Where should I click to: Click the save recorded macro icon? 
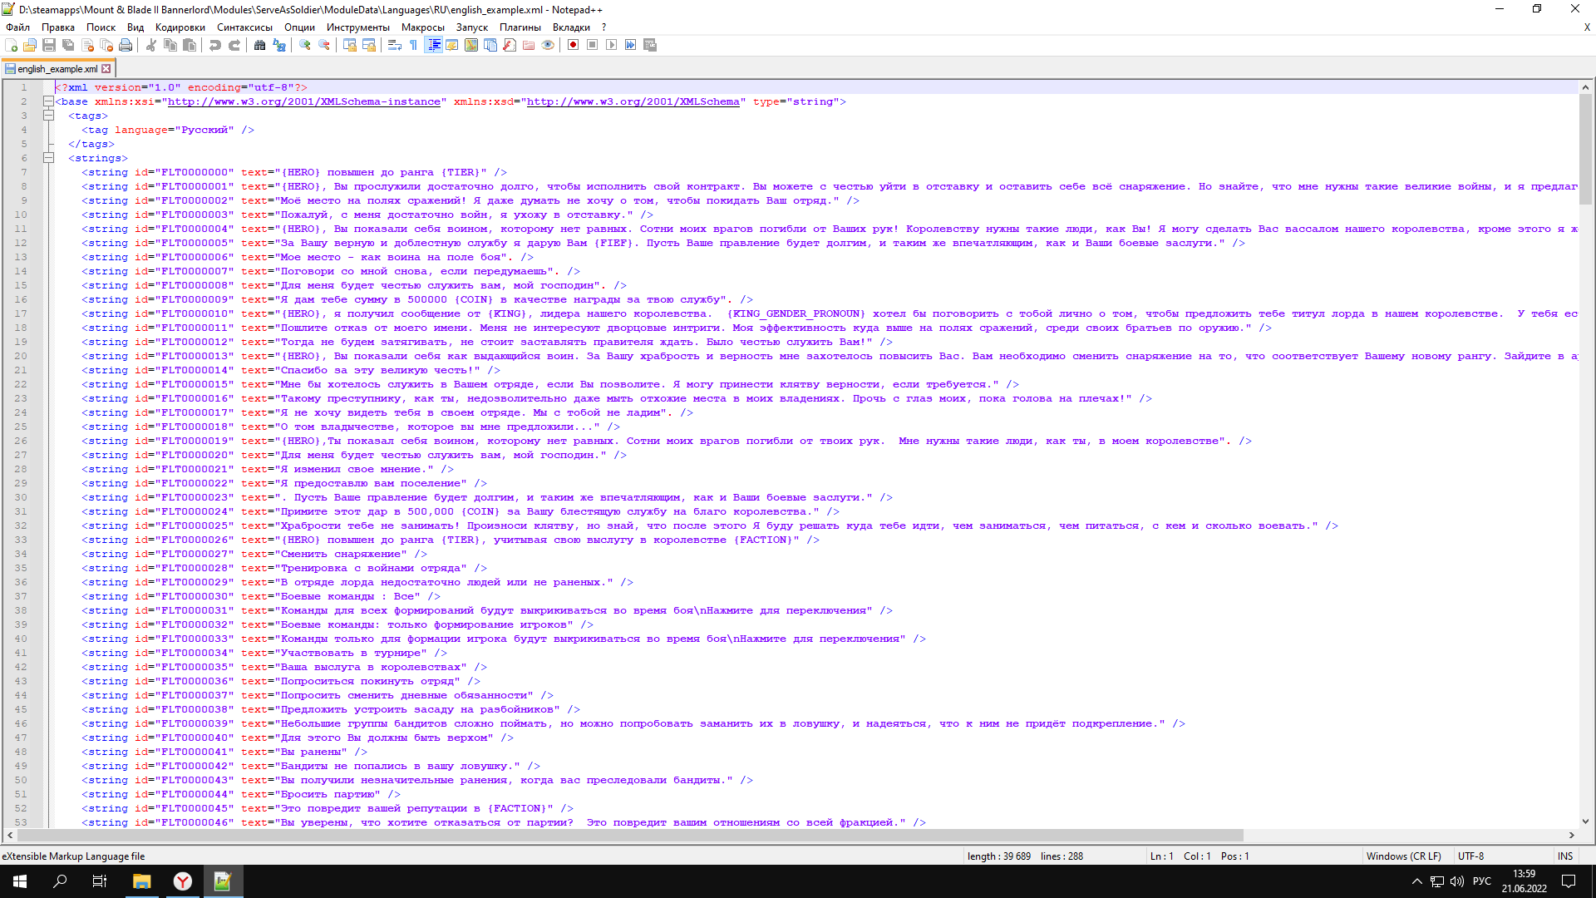coord(650,45)
